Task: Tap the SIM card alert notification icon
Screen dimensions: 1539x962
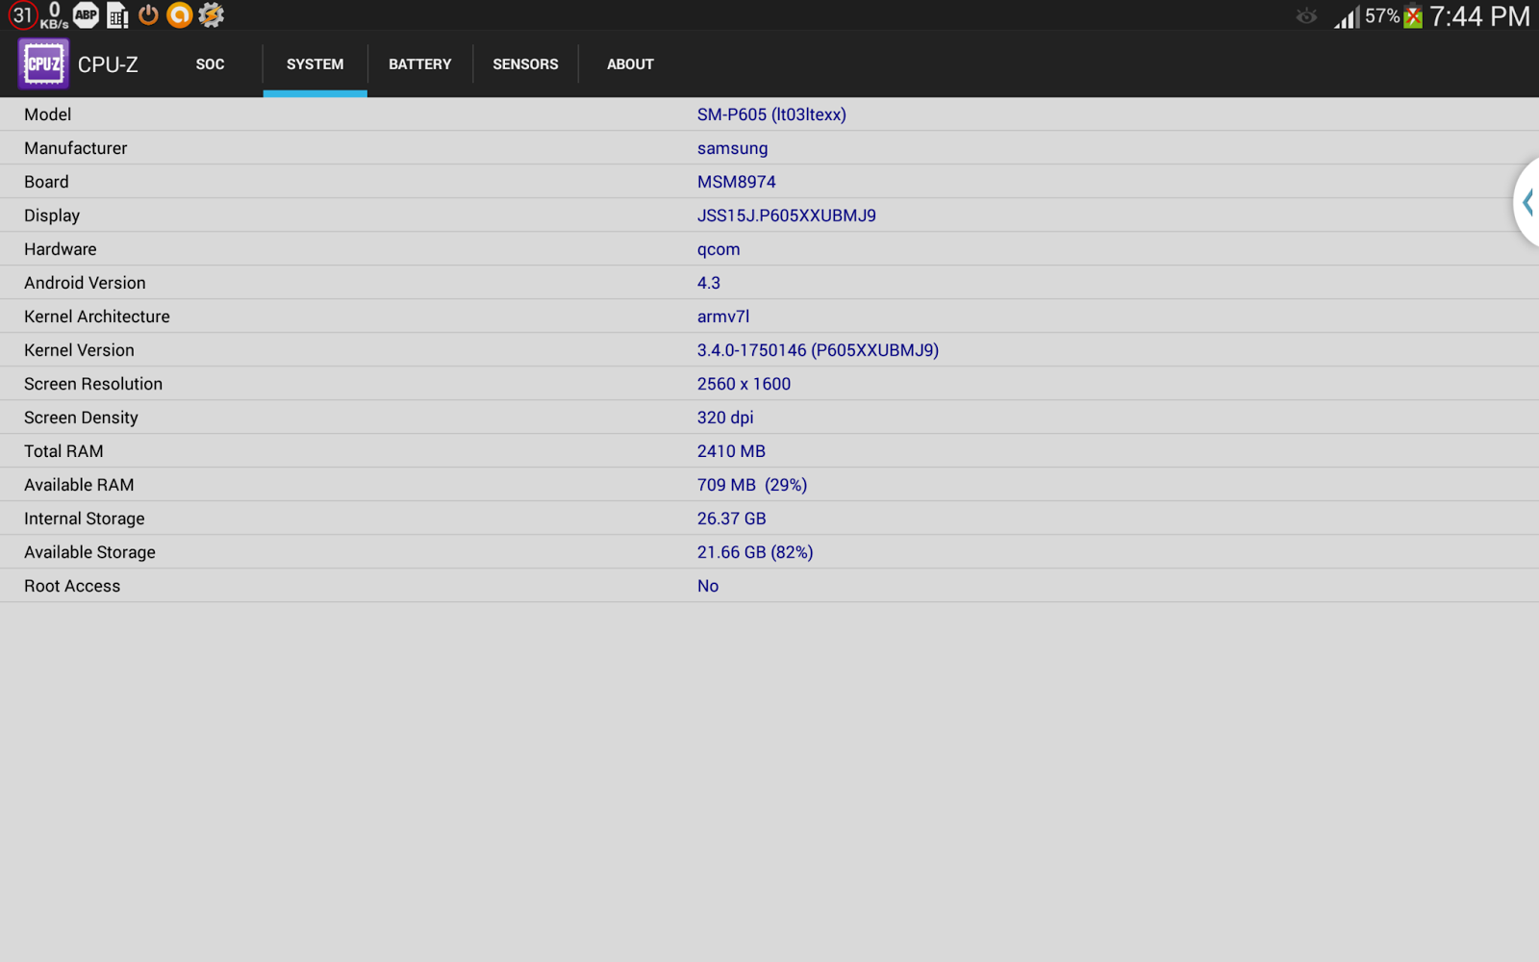Action: [x=118, y=15]
